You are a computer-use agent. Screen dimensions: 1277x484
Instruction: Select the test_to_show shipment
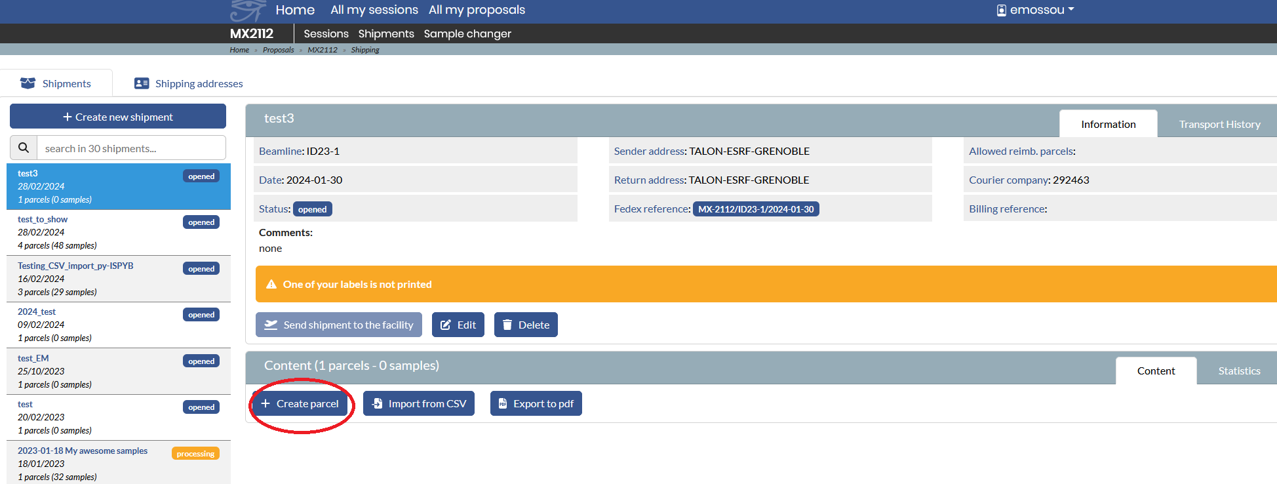[43, 220]
